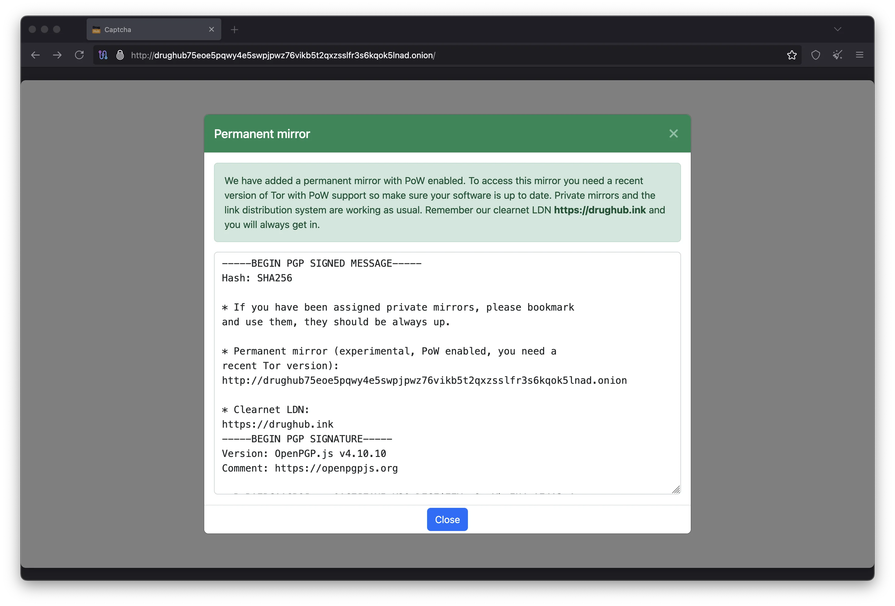Trigger the new identity broom icon
Viewport: 895px width, 606px height.
point(837,55)
